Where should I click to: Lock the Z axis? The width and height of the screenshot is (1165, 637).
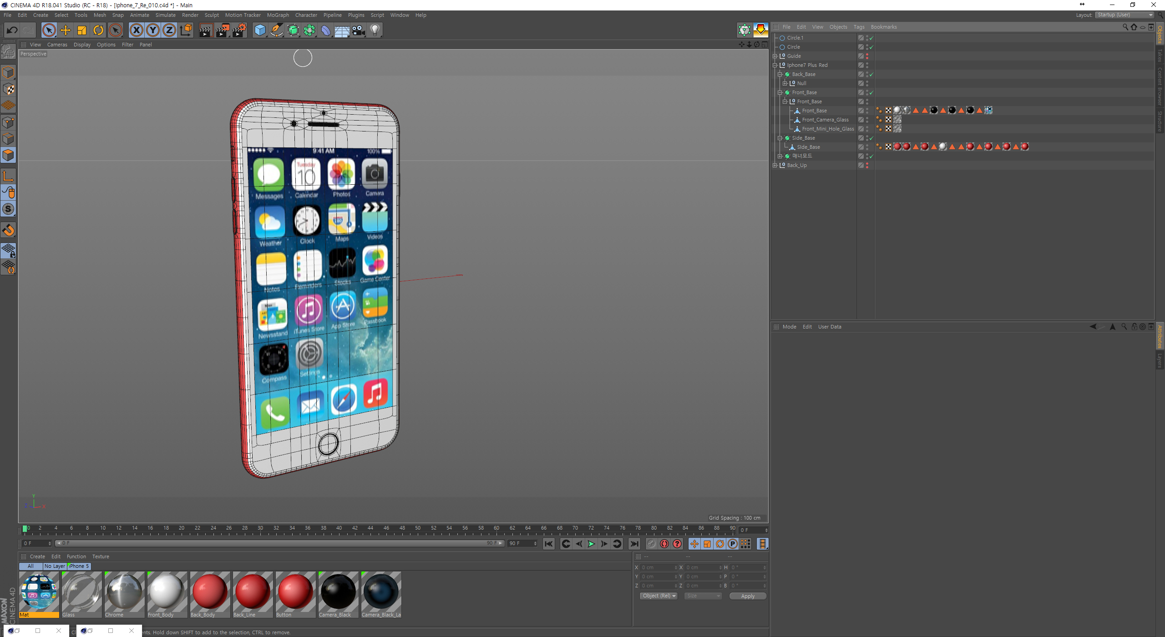pos(169,30)
